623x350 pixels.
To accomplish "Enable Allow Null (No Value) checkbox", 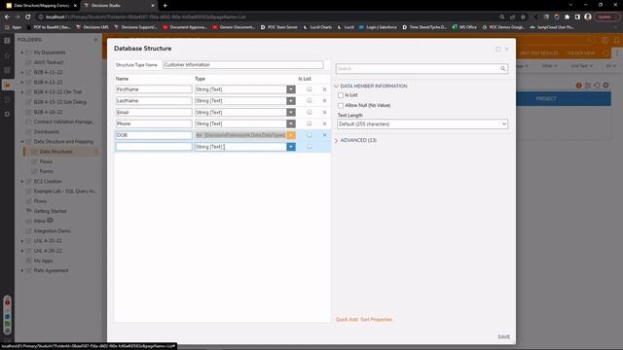I will 341,106.
